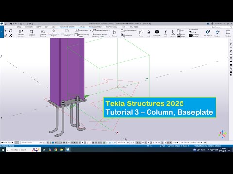The height and width of the screenshot is (174, 233).
Task: Open the Document manager
Action: (21, 33)
